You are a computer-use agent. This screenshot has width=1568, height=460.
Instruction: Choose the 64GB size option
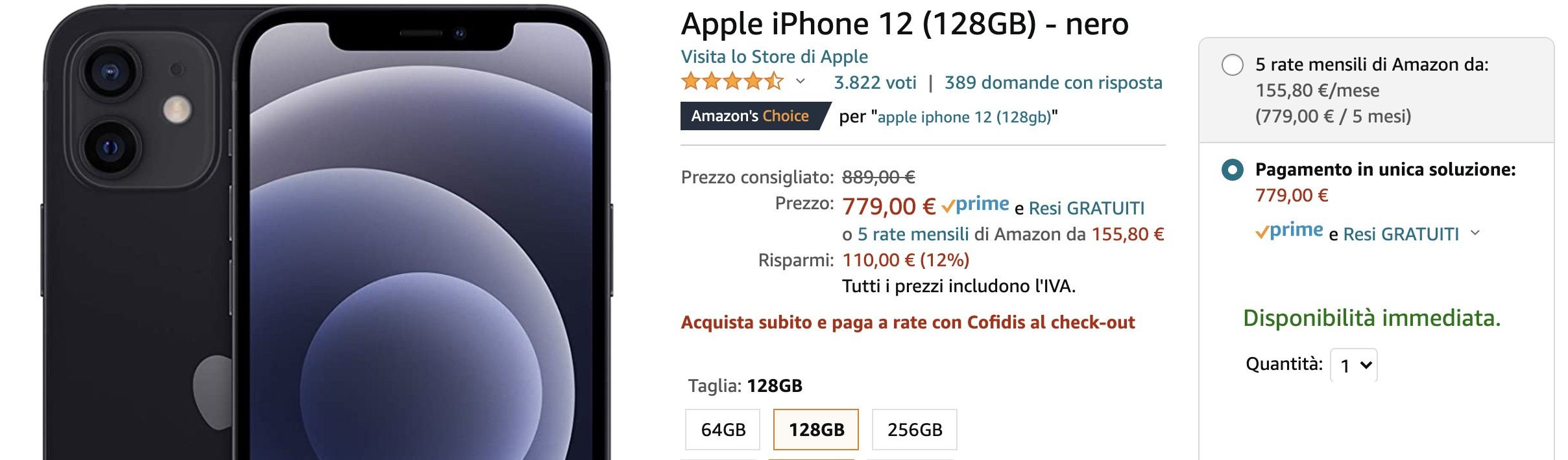tap(723, 430)
